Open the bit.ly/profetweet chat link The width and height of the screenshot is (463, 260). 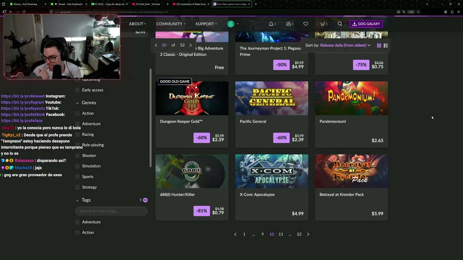(23, 96)
